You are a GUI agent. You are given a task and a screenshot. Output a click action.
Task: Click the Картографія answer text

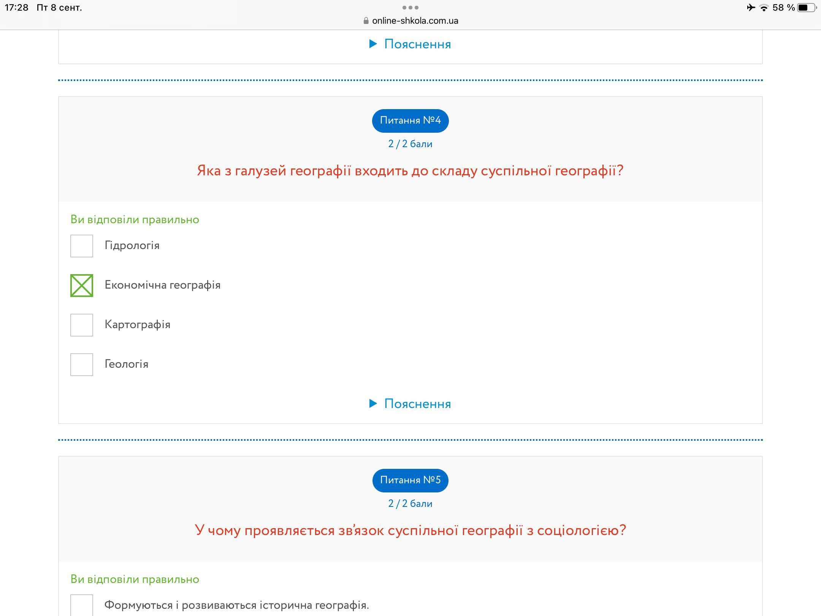point(137,324)
